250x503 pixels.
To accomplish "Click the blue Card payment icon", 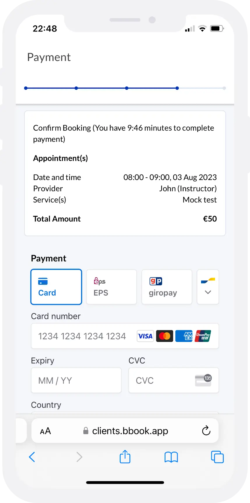I will 43,280.
